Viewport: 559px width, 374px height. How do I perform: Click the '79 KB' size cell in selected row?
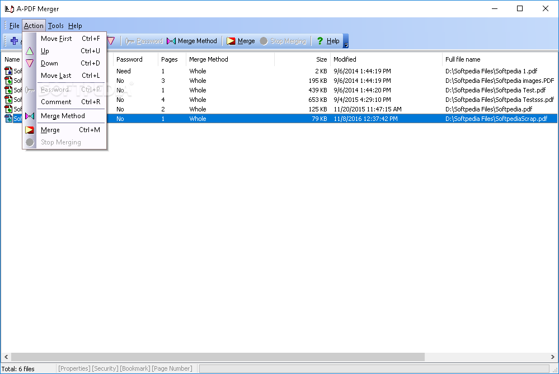coord(320,119)
